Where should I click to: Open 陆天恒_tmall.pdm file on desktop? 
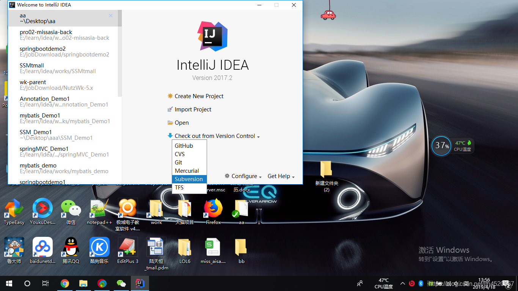(x=156, y=253)
